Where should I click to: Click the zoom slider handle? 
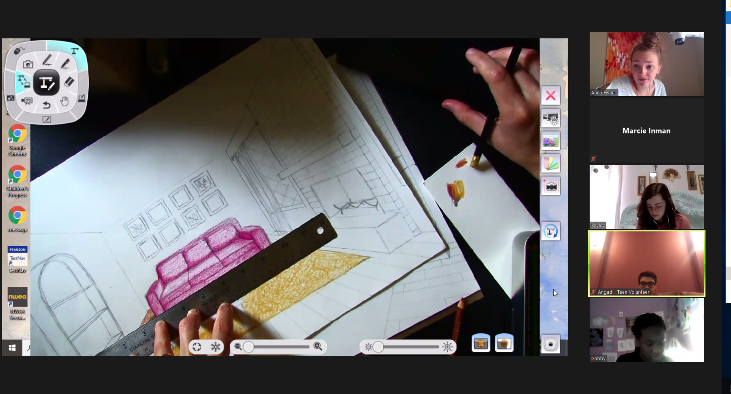249,347
